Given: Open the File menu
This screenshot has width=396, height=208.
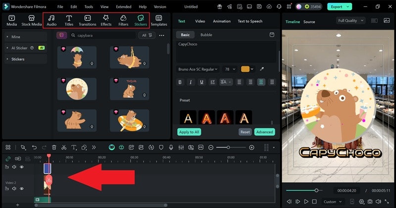Looking at the screenshot, I should [60, 7].
